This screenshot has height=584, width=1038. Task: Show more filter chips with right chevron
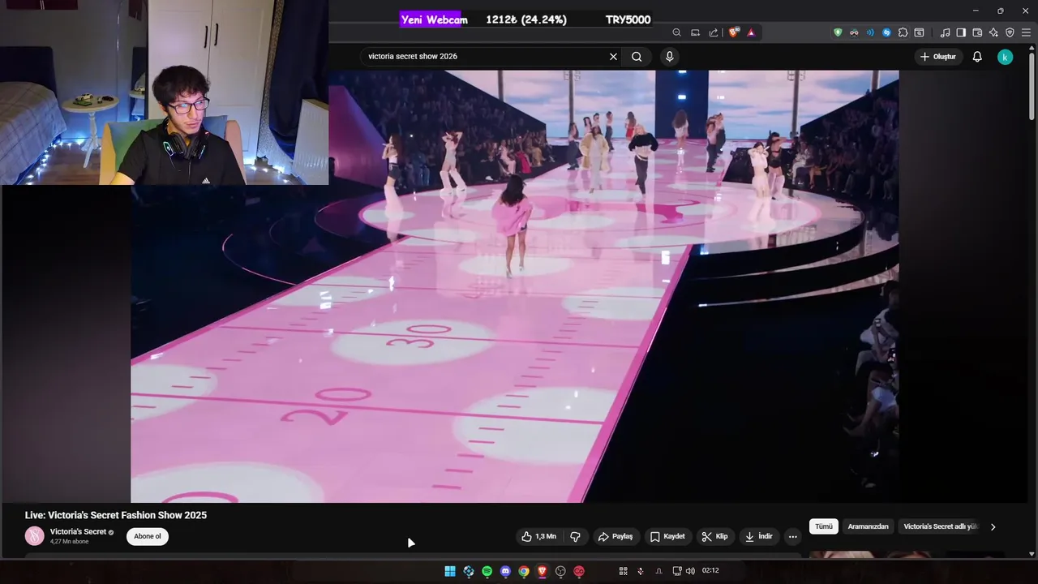pos(993,526)
